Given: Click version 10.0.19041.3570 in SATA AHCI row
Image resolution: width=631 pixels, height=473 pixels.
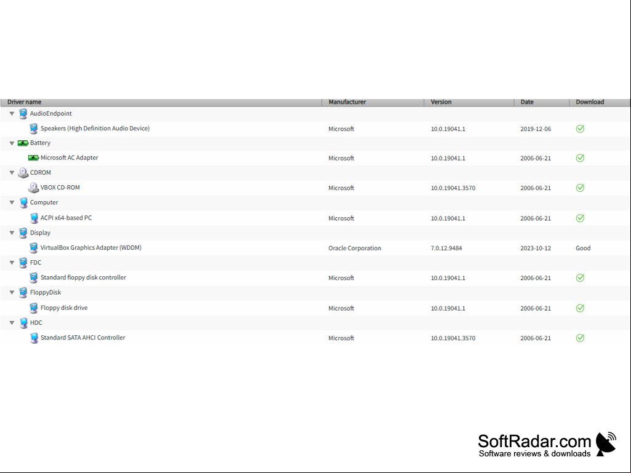Looking at the screenshot, I should click(x=452, y=338).
